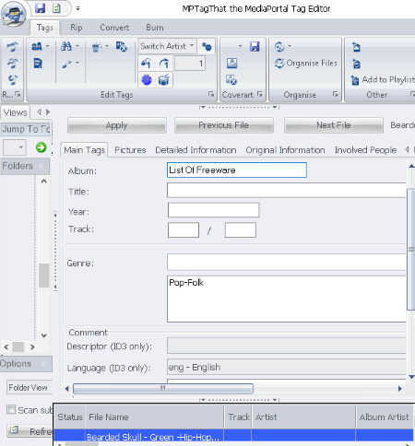Screen dimensions: 415x446
Task: Open the Original Information tab
Action: [285, 150]
